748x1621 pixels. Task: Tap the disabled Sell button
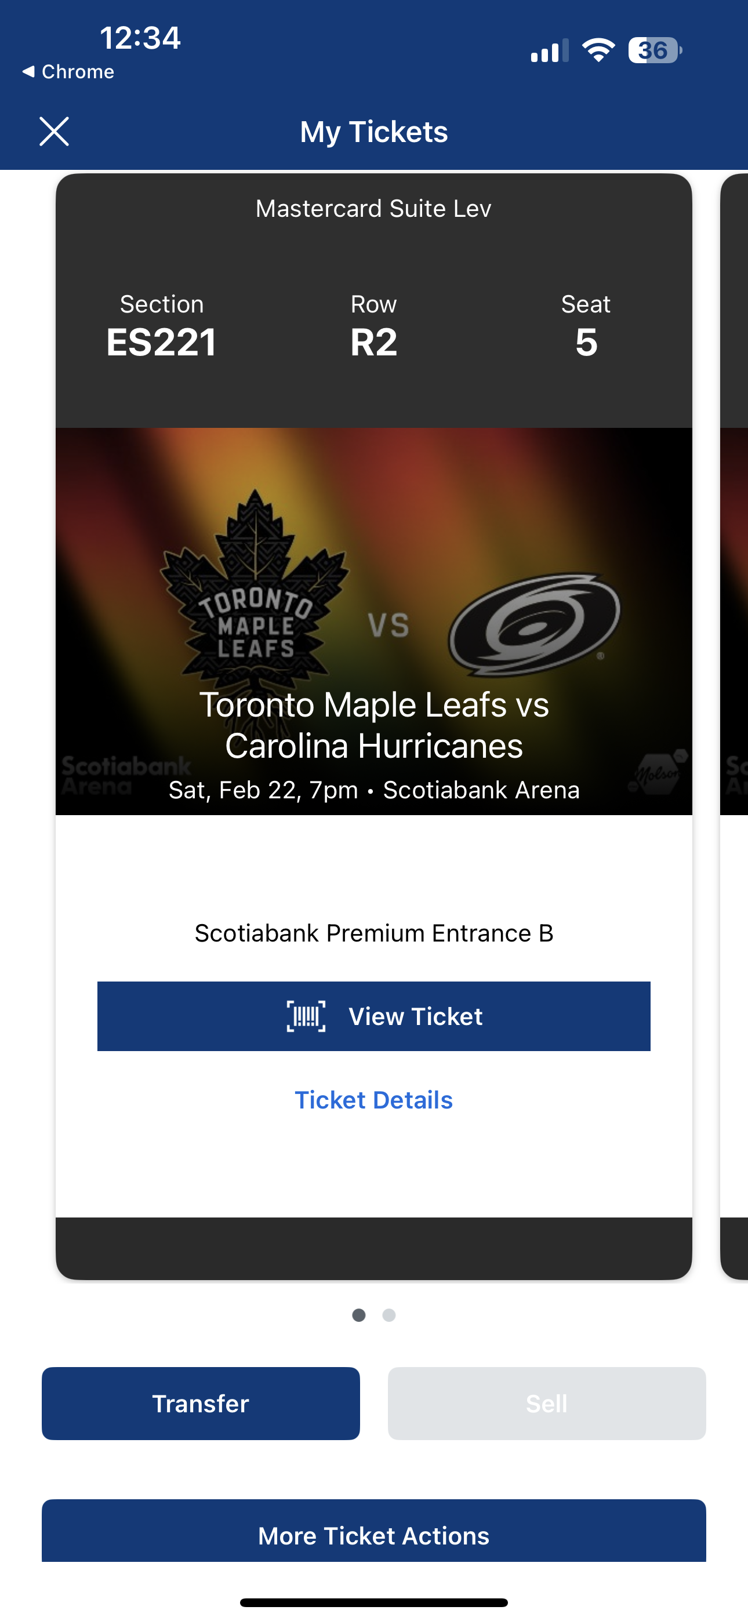click(x=547, y=1403)
